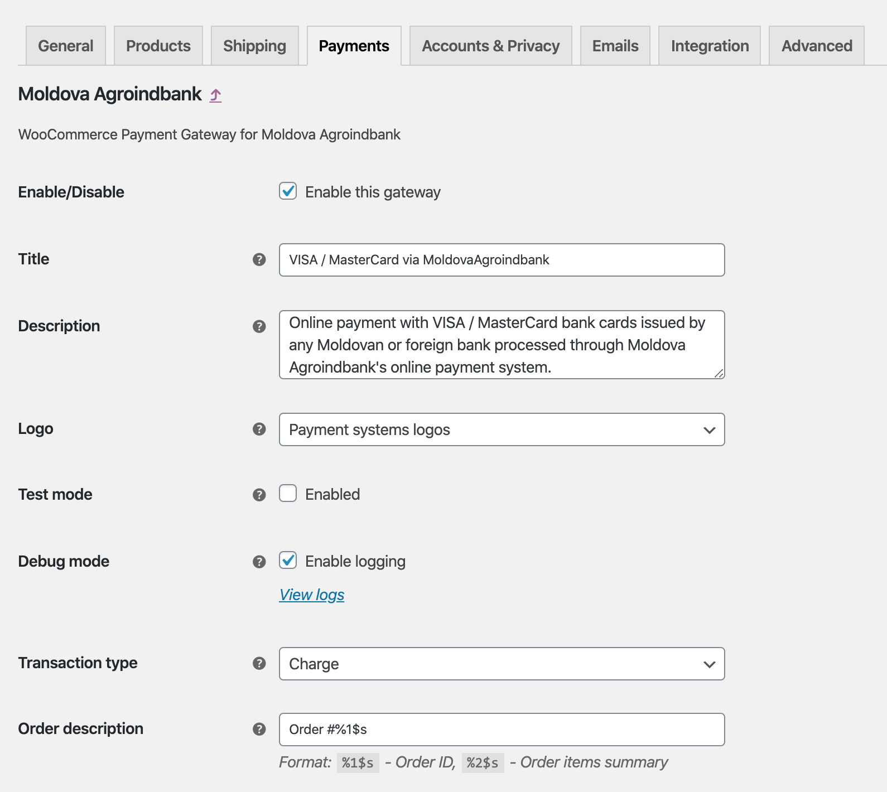The width and height of the screenshot is (887, 792).
Task: Click the help icon beside Order description
Action: click(x=259, y=729)
